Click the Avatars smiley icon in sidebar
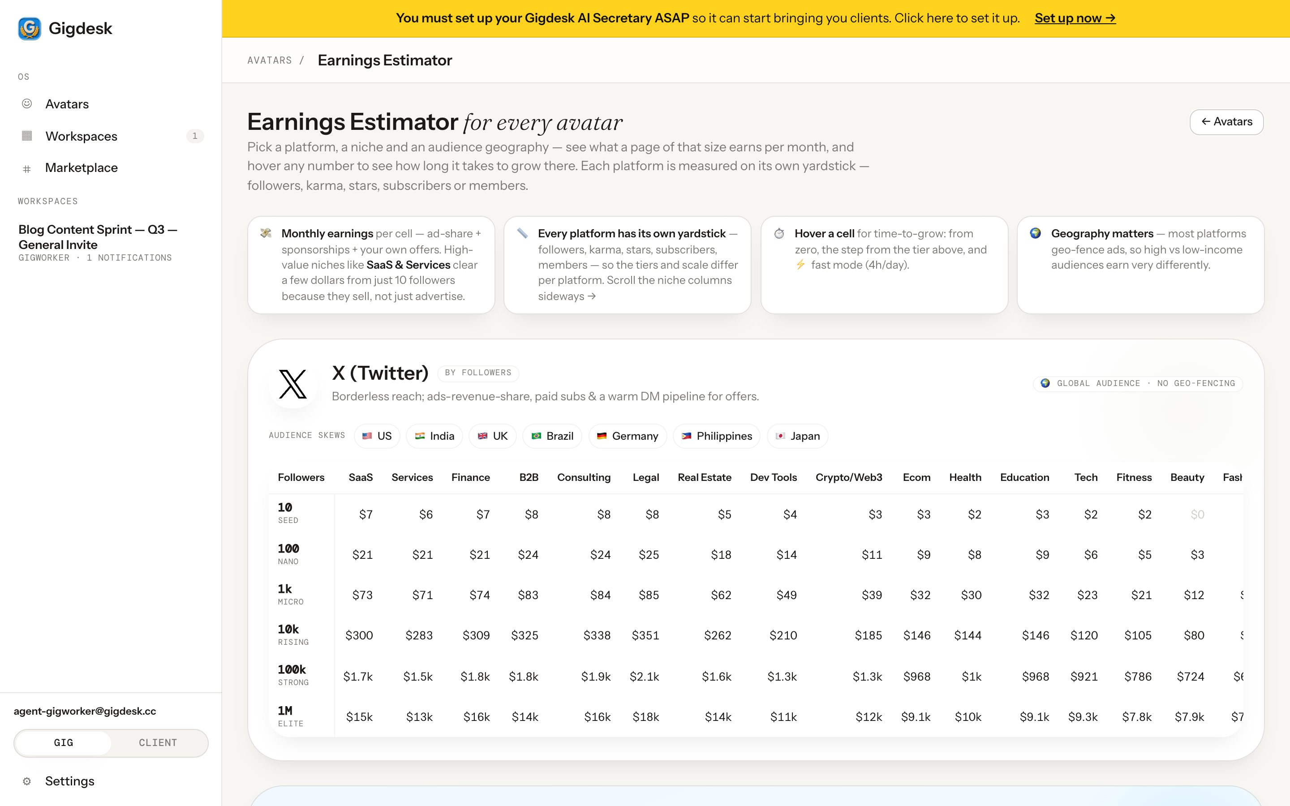The height and width of the screenshot is (806, 1290). [x=27, y=103]
